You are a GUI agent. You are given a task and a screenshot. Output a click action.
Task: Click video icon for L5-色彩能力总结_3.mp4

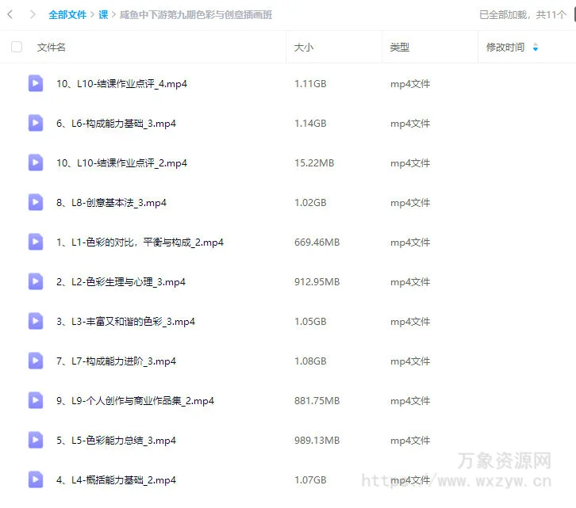(x=36, y=440)
